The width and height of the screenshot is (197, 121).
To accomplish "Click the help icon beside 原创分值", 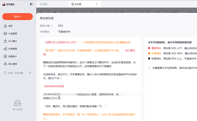I will (x=51, y=26).
